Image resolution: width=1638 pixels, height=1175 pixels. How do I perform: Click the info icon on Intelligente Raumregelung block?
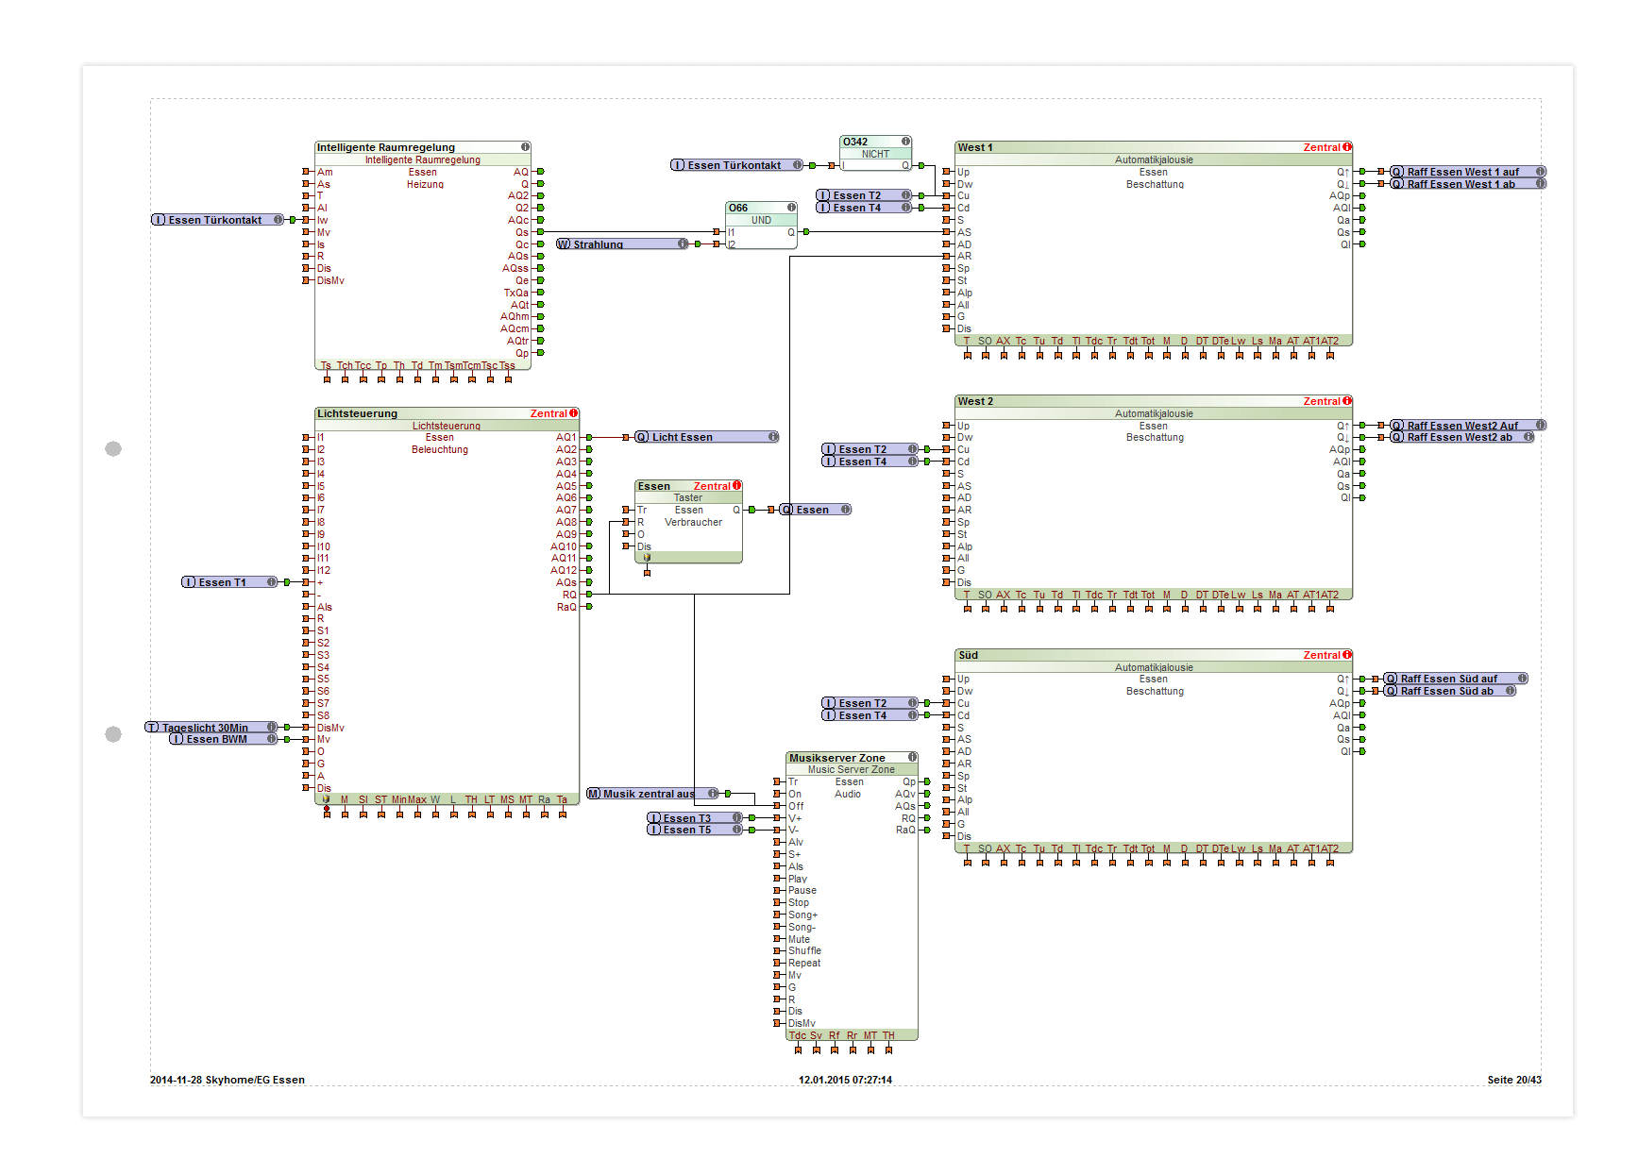(x=525, y=147)
